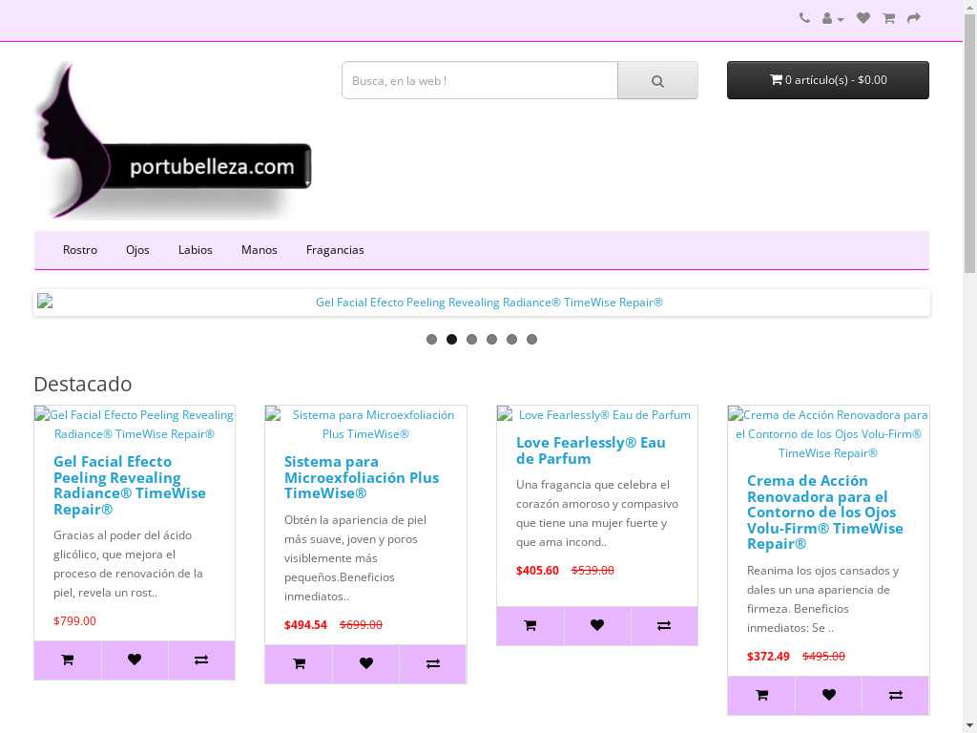Add Sistema para Microexfoliación to cart
The width and height of the screenshot is (977, 733).
pyautogui.click(x=299, y=664)
